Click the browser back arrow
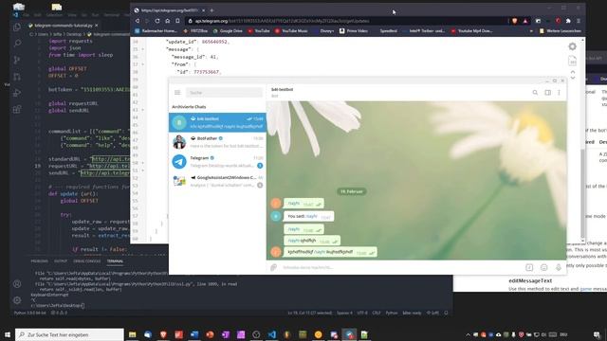Viewport: 607px width, 341px height. point(137,21)
